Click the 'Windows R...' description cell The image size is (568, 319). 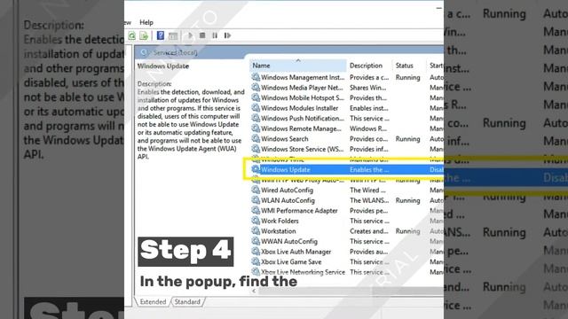tap(368, 128)
